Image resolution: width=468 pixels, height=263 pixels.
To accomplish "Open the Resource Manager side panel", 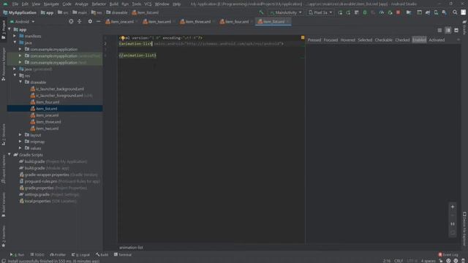I will (x=3, y=64).
